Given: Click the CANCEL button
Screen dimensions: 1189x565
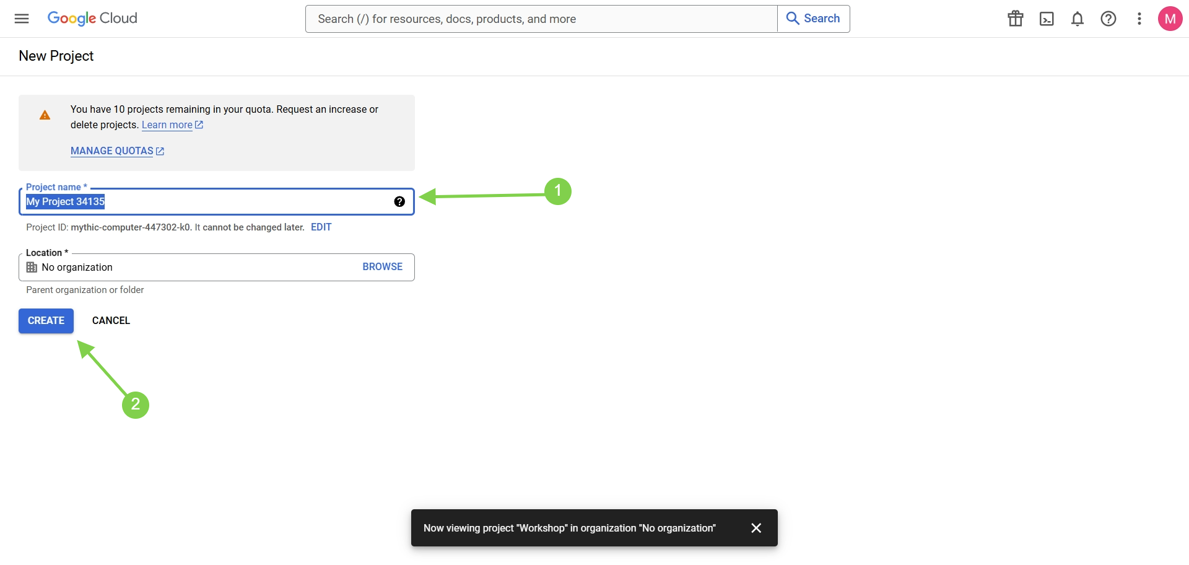Looking at the screenshot, I should point(111,321).
